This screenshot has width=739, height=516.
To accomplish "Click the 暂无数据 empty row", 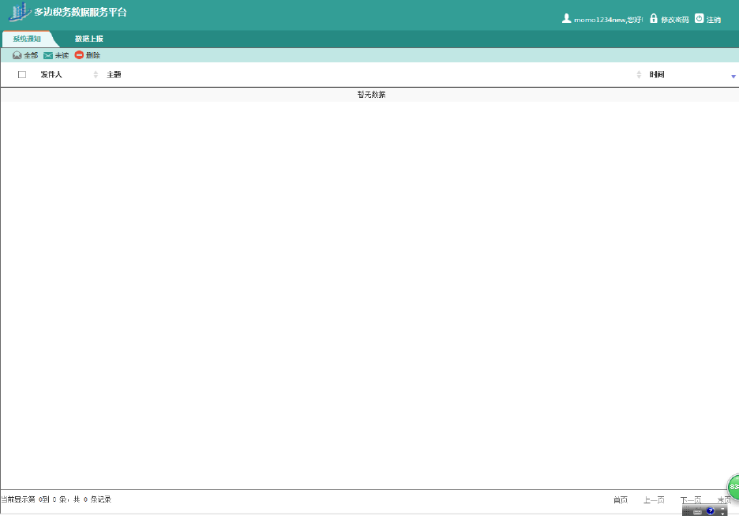I will tap(369, 95).
